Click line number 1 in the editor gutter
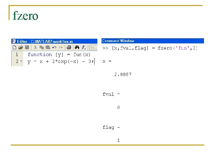215x161 pixels. click(17, 55)
